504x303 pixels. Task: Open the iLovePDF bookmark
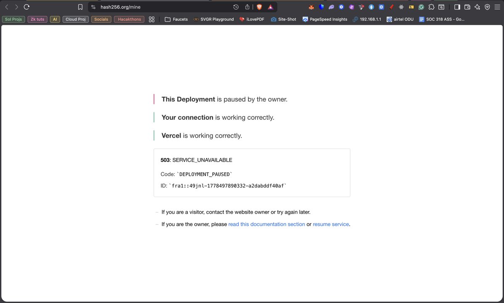point(252,19)
